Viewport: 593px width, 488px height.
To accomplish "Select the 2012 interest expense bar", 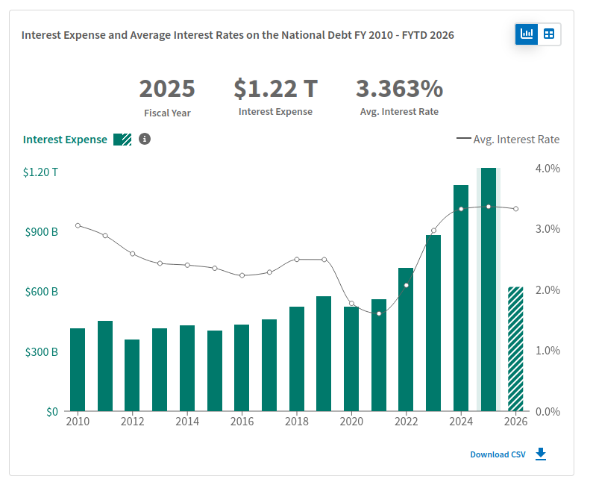I will pyautogui.click(x=132, y=375).
